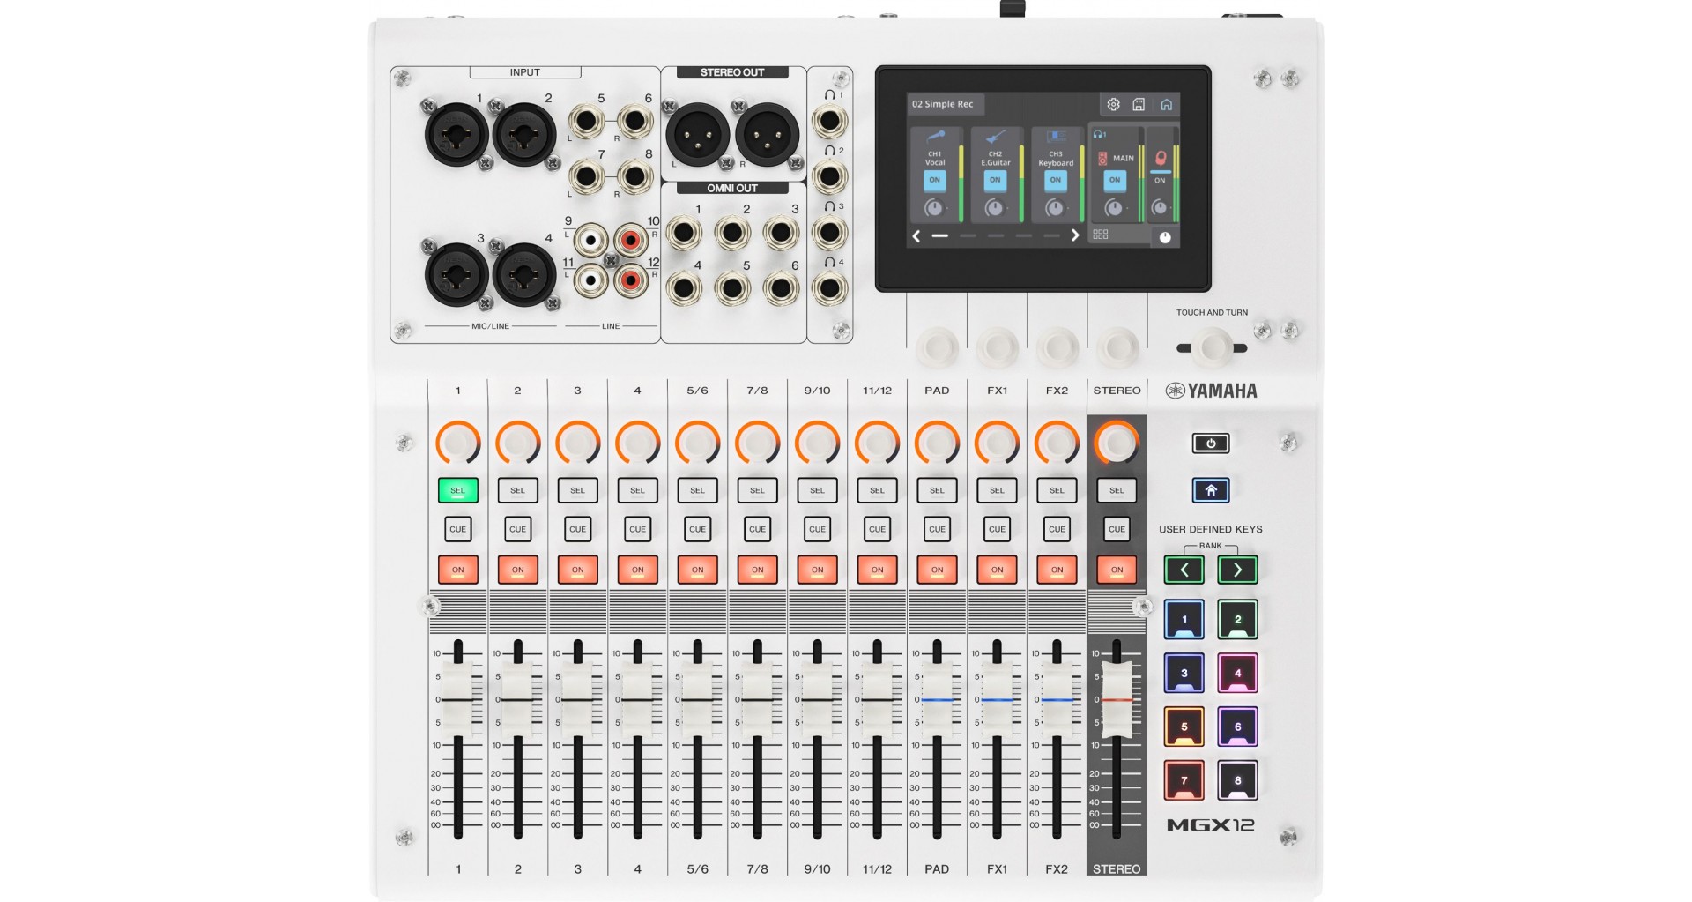Toggle CH3 Keyboard ON on the touchscreen
Screen dimensions: 1692x902
pos(1055,180)
